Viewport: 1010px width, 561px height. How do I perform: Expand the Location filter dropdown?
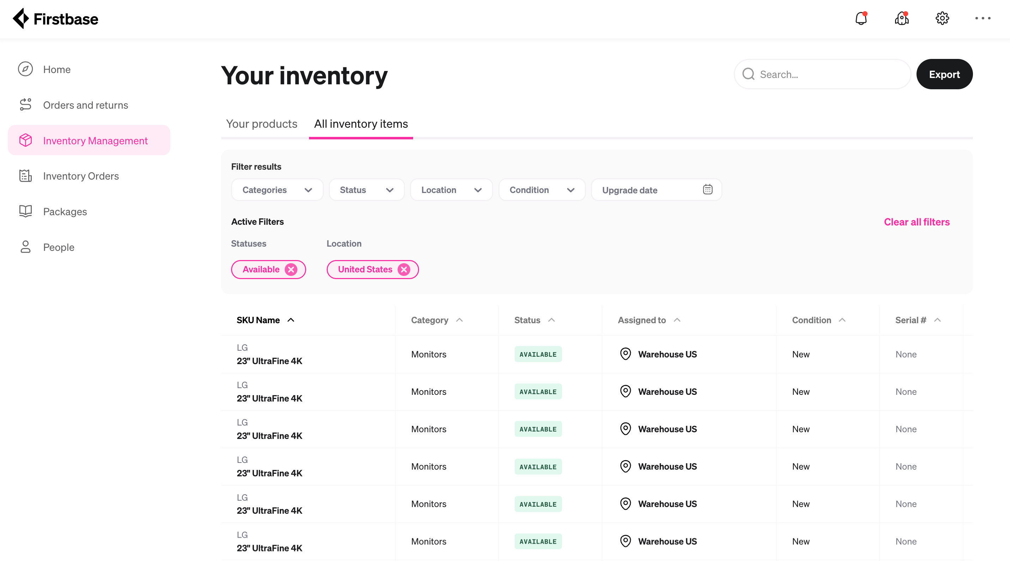click(x=451, y=190)
